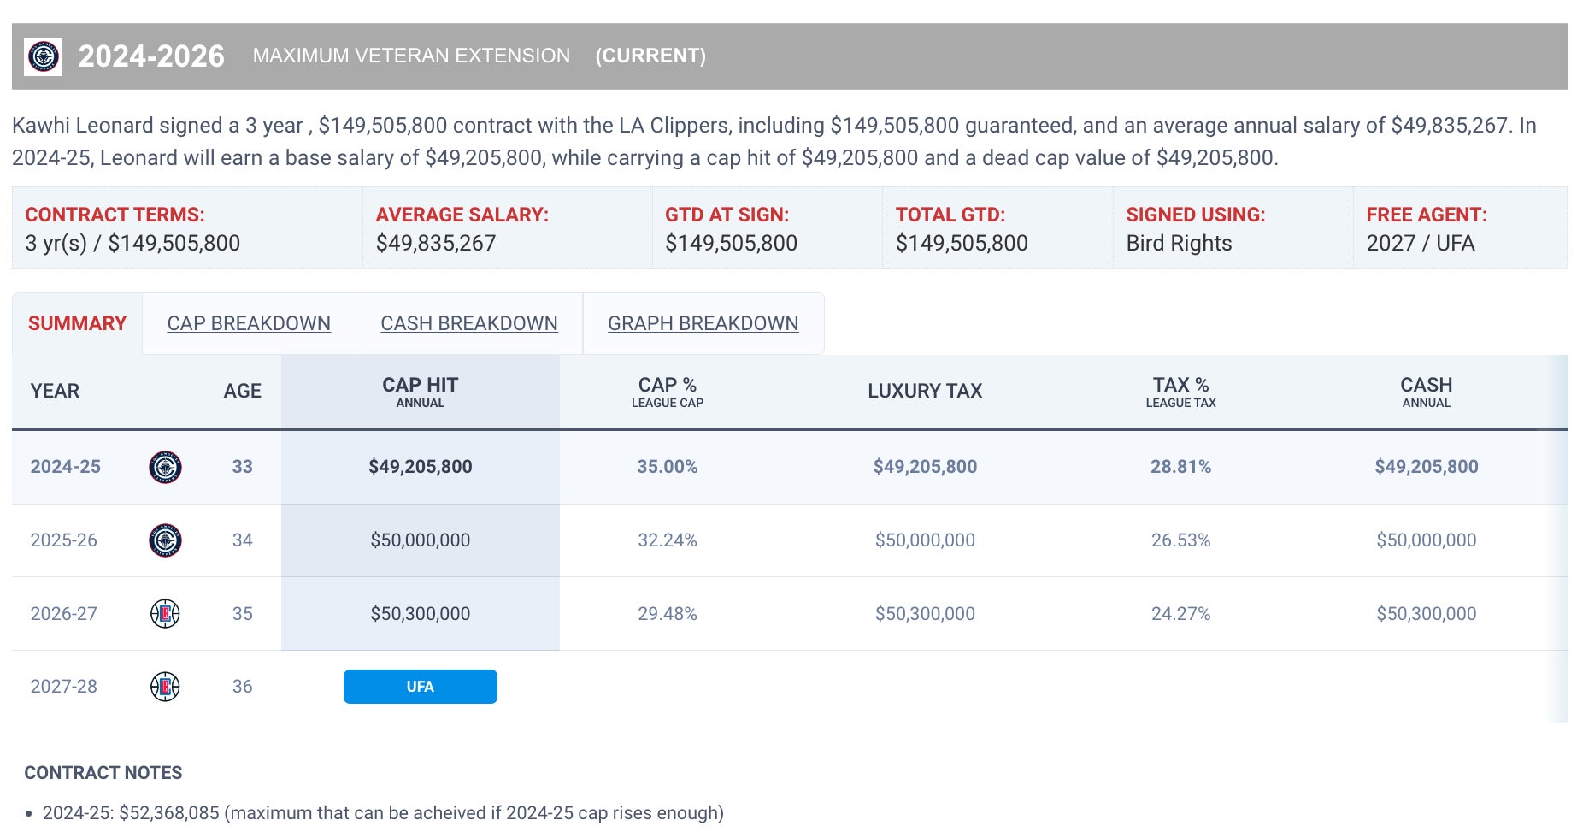Click the $50,000,000 cap hit for 2025-26
The height and width of the screenshot is (838, 1583).
(x=420, y=540)
